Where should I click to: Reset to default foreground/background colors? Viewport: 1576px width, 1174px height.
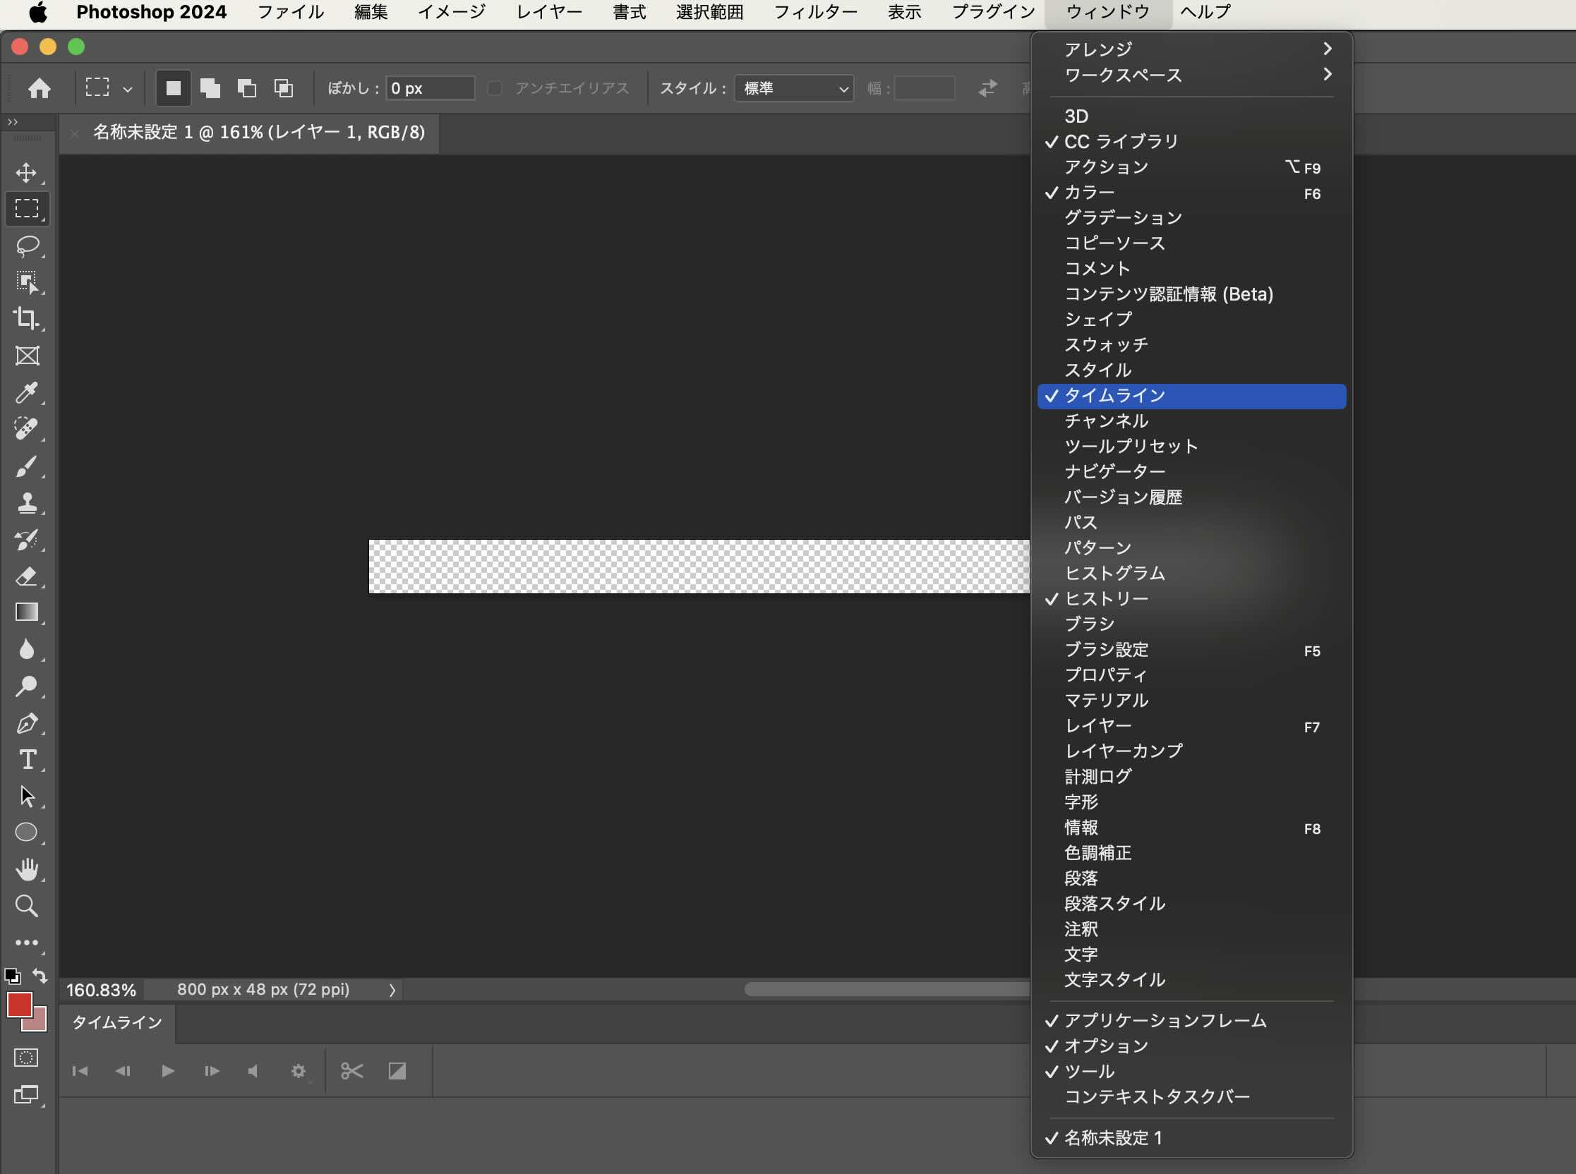point(12,976)
